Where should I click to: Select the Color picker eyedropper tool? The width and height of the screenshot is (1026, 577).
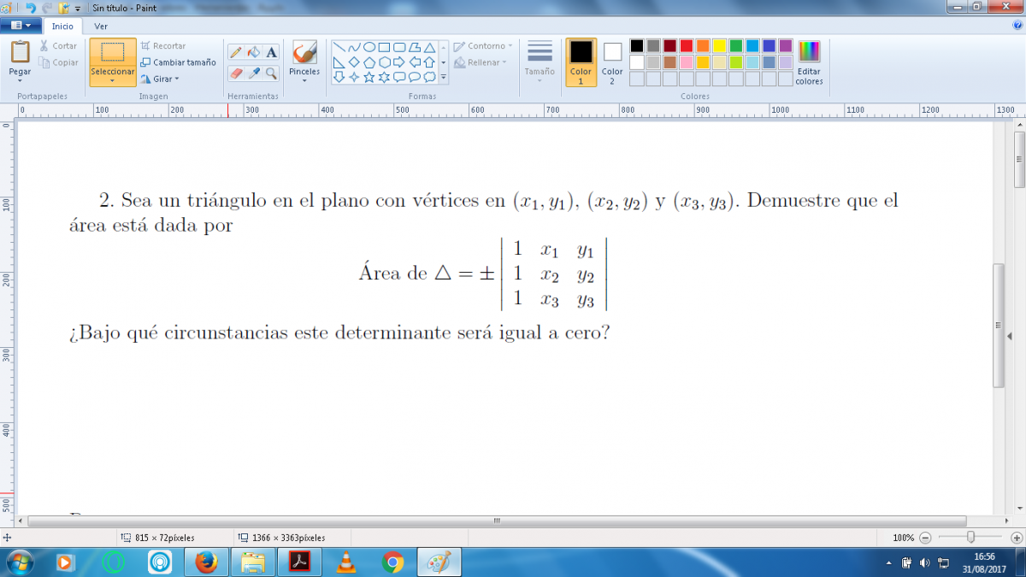[254, 74]
